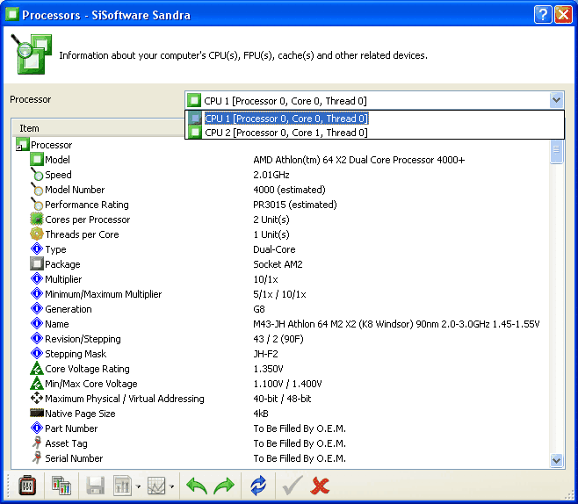The height and width of the screenshot is (504, 578).
Task: Select the Minimum/Maximum Multiplier row
Action: [x=280, y=294]
